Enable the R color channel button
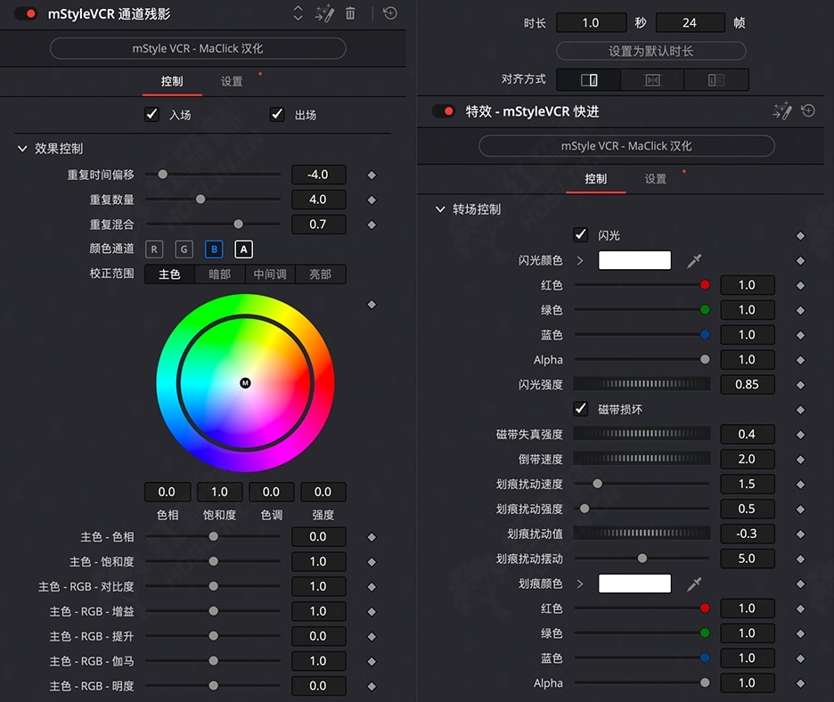Image resolution: width=834 pixels, height=702 pixels. [154, 249]
